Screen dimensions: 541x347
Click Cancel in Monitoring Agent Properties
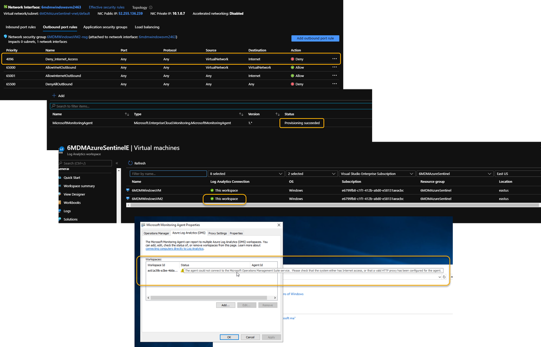pos(250,337)
